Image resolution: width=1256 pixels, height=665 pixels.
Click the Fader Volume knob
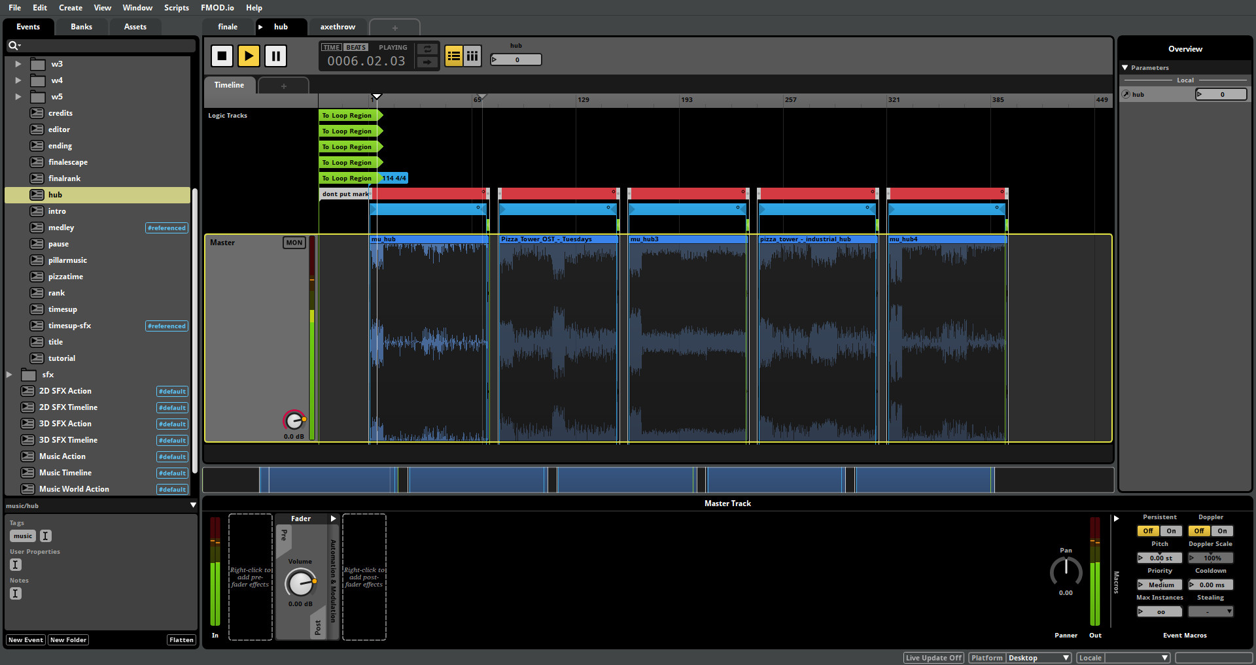pyautogui.click(x=300, y=582)
